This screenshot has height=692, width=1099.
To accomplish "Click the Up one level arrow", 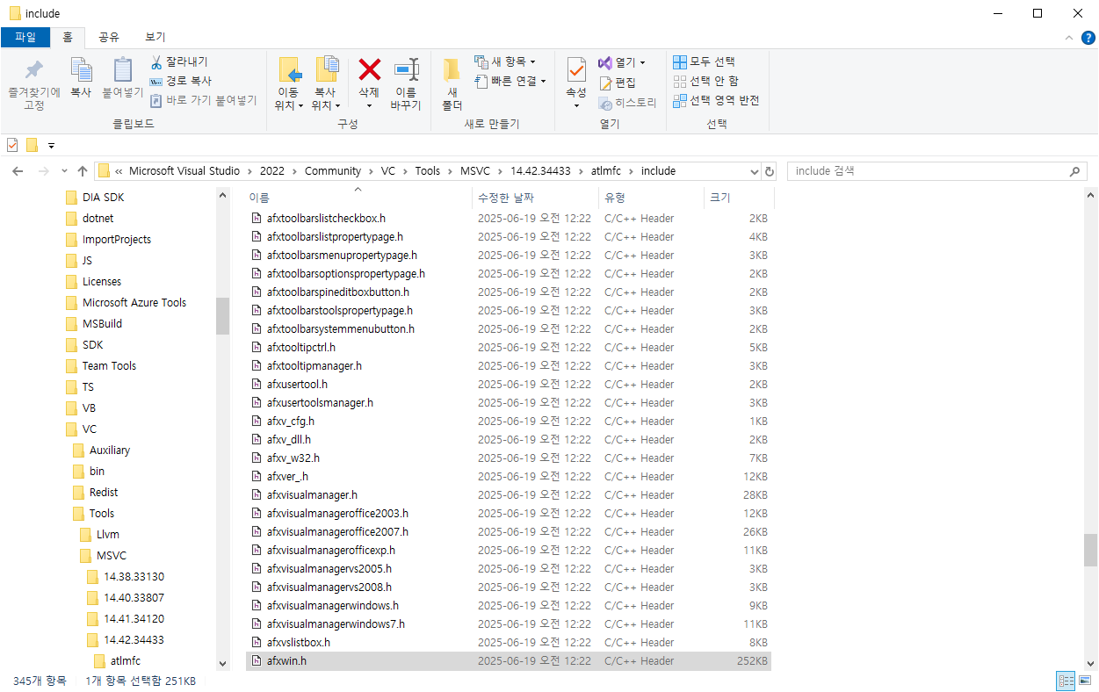I will [x=83, y=171].
